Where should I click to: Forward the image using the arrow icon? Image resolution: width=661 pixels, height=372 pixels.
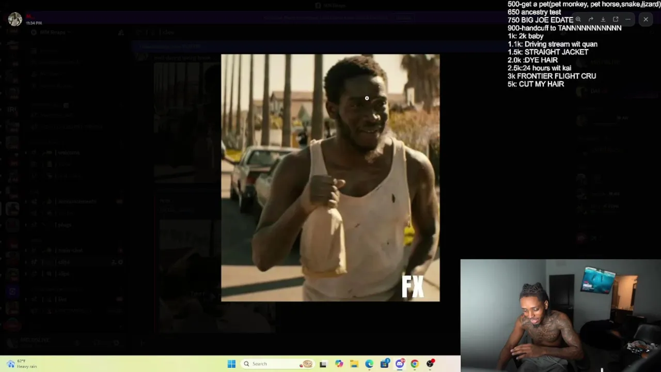click(x=591, y=20)
